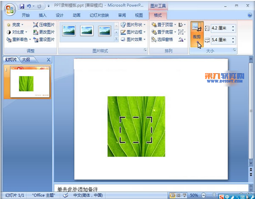255x199 pixels.
Task: Open 图片样式 group dialog launcher
Action: (145, 50)
